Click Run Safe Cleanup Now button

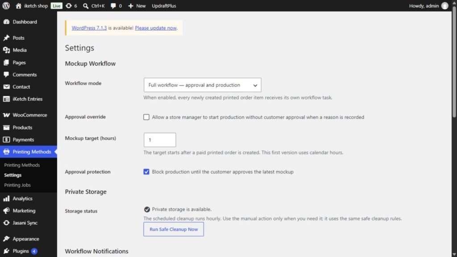coord(174,229)
